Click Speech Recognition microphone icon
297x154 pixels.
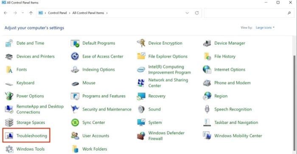click(x=207, y=109)
